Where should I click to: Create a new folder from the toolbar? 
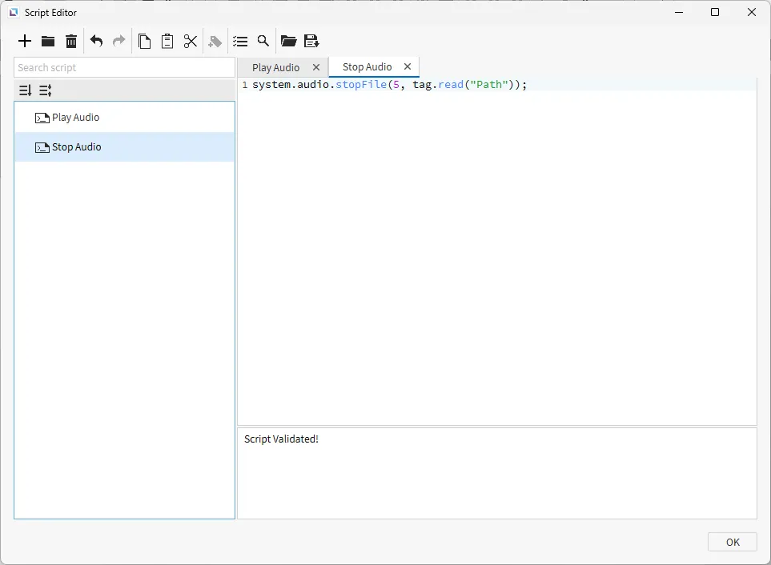click(x=48, y=41)
